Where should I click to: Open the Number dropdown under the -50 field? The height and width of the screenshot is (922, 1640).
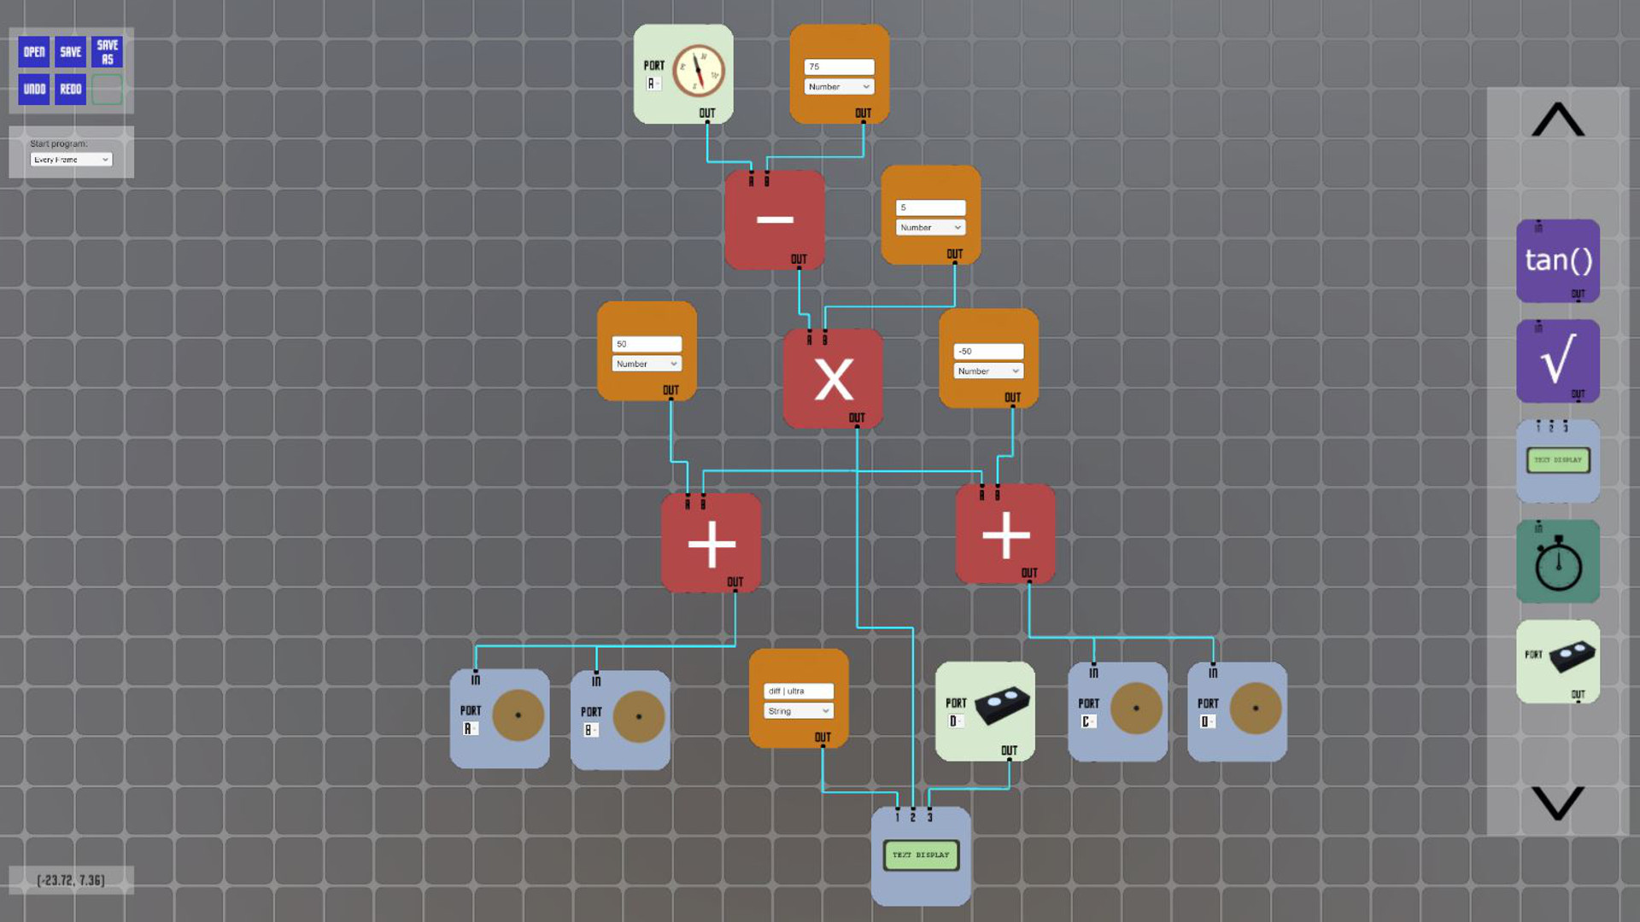pos(988,371)
